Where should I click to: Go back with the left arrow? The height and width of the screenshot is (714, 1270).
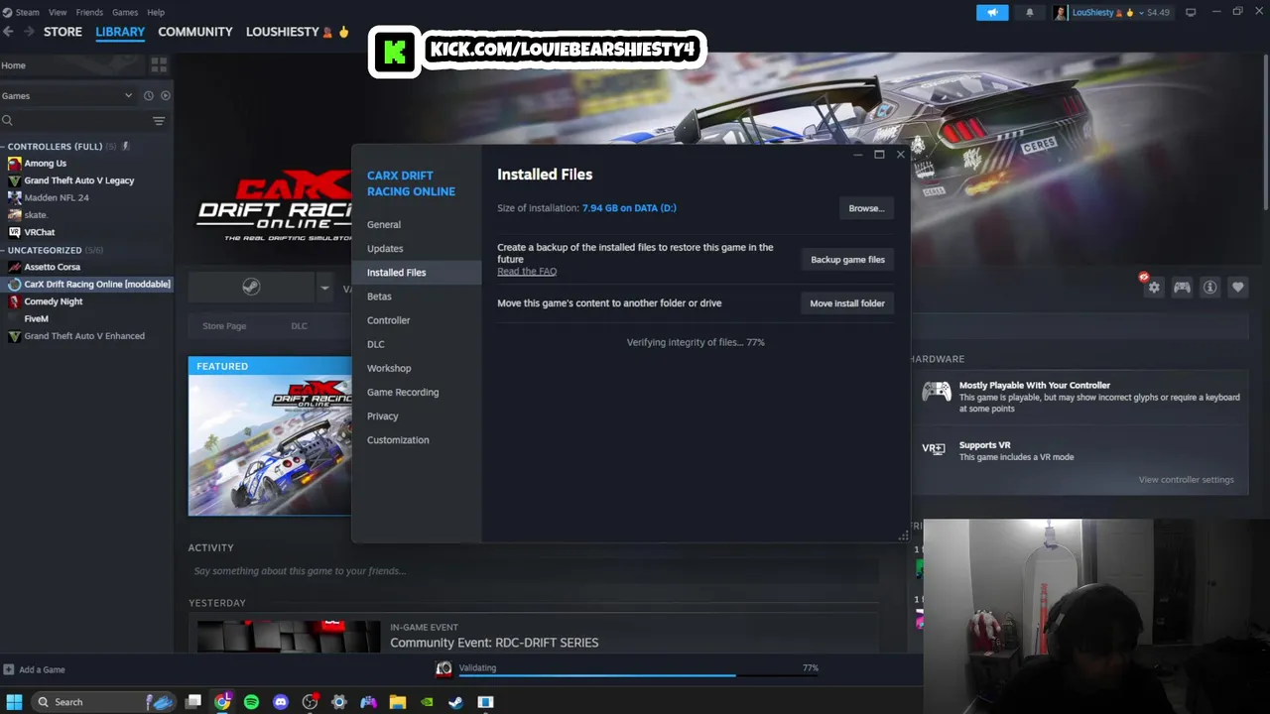click(x=8, y=32)
